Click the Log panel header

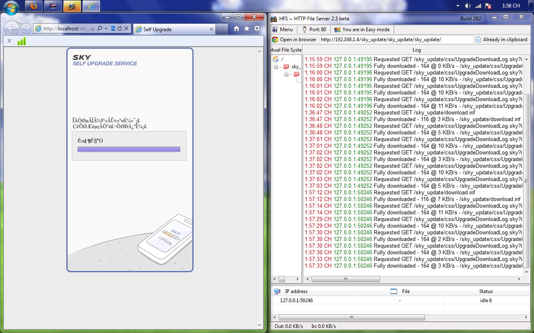tap(416, 50)
